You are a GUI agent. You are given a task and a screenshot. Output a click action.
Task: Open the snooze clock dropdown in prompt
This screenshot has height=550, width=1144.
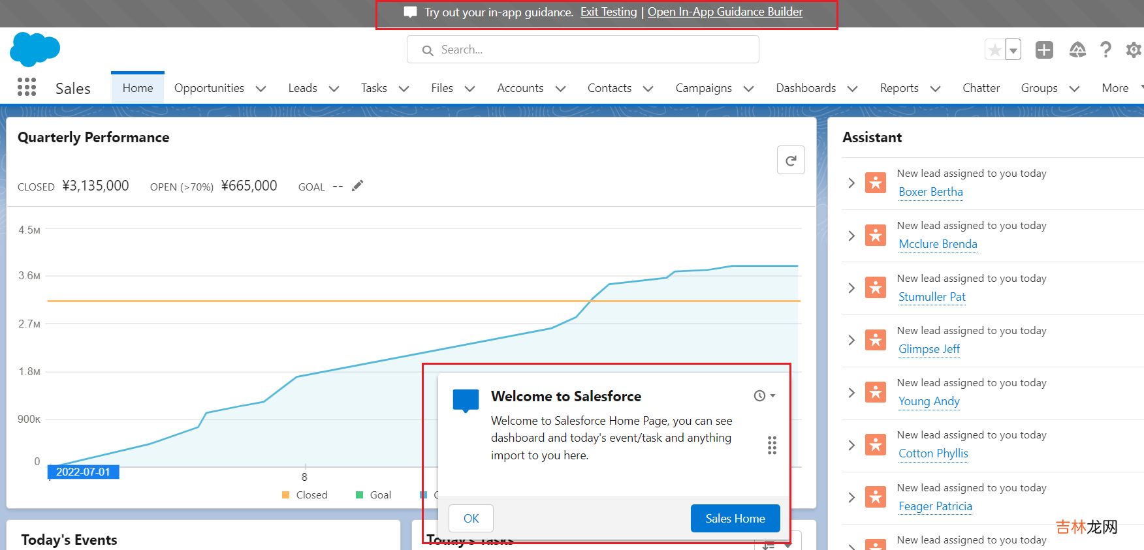764,396
